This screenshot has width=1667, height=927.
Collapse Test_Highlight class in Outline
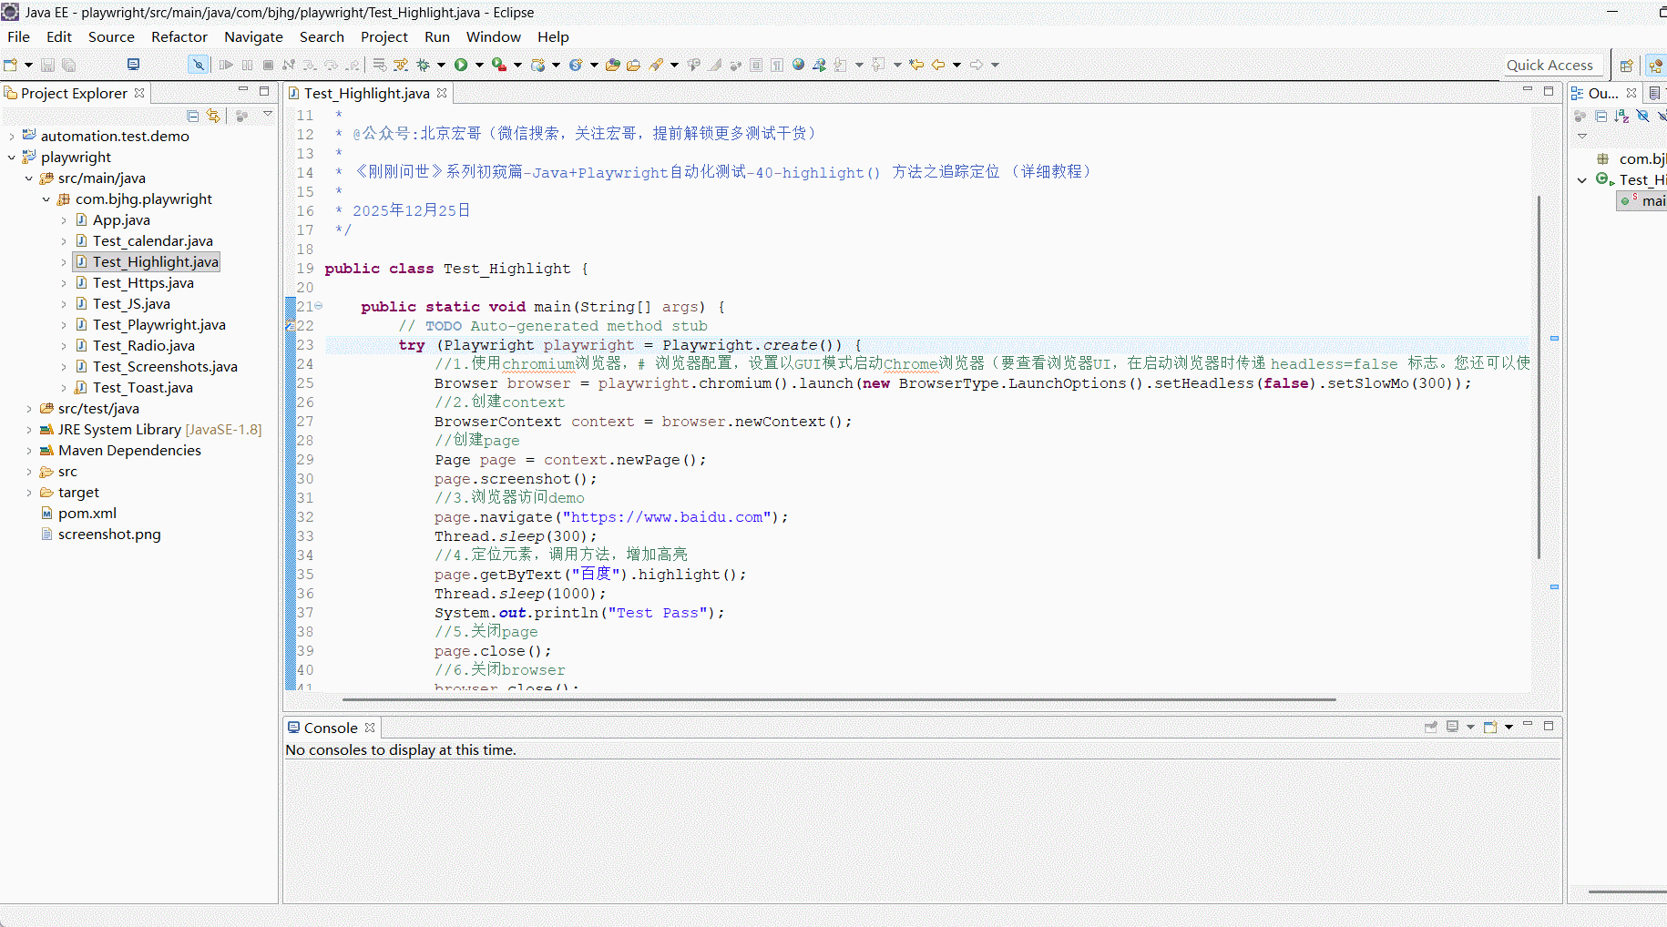(1582, 180)
